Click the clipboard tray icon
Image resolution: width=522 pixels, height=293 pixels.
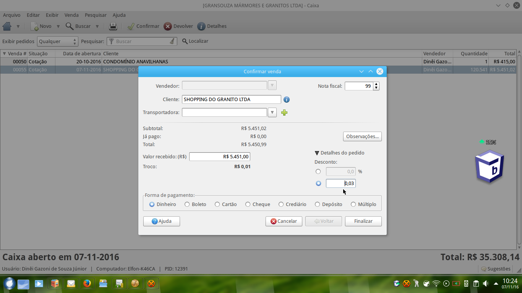tap(476, 283)
